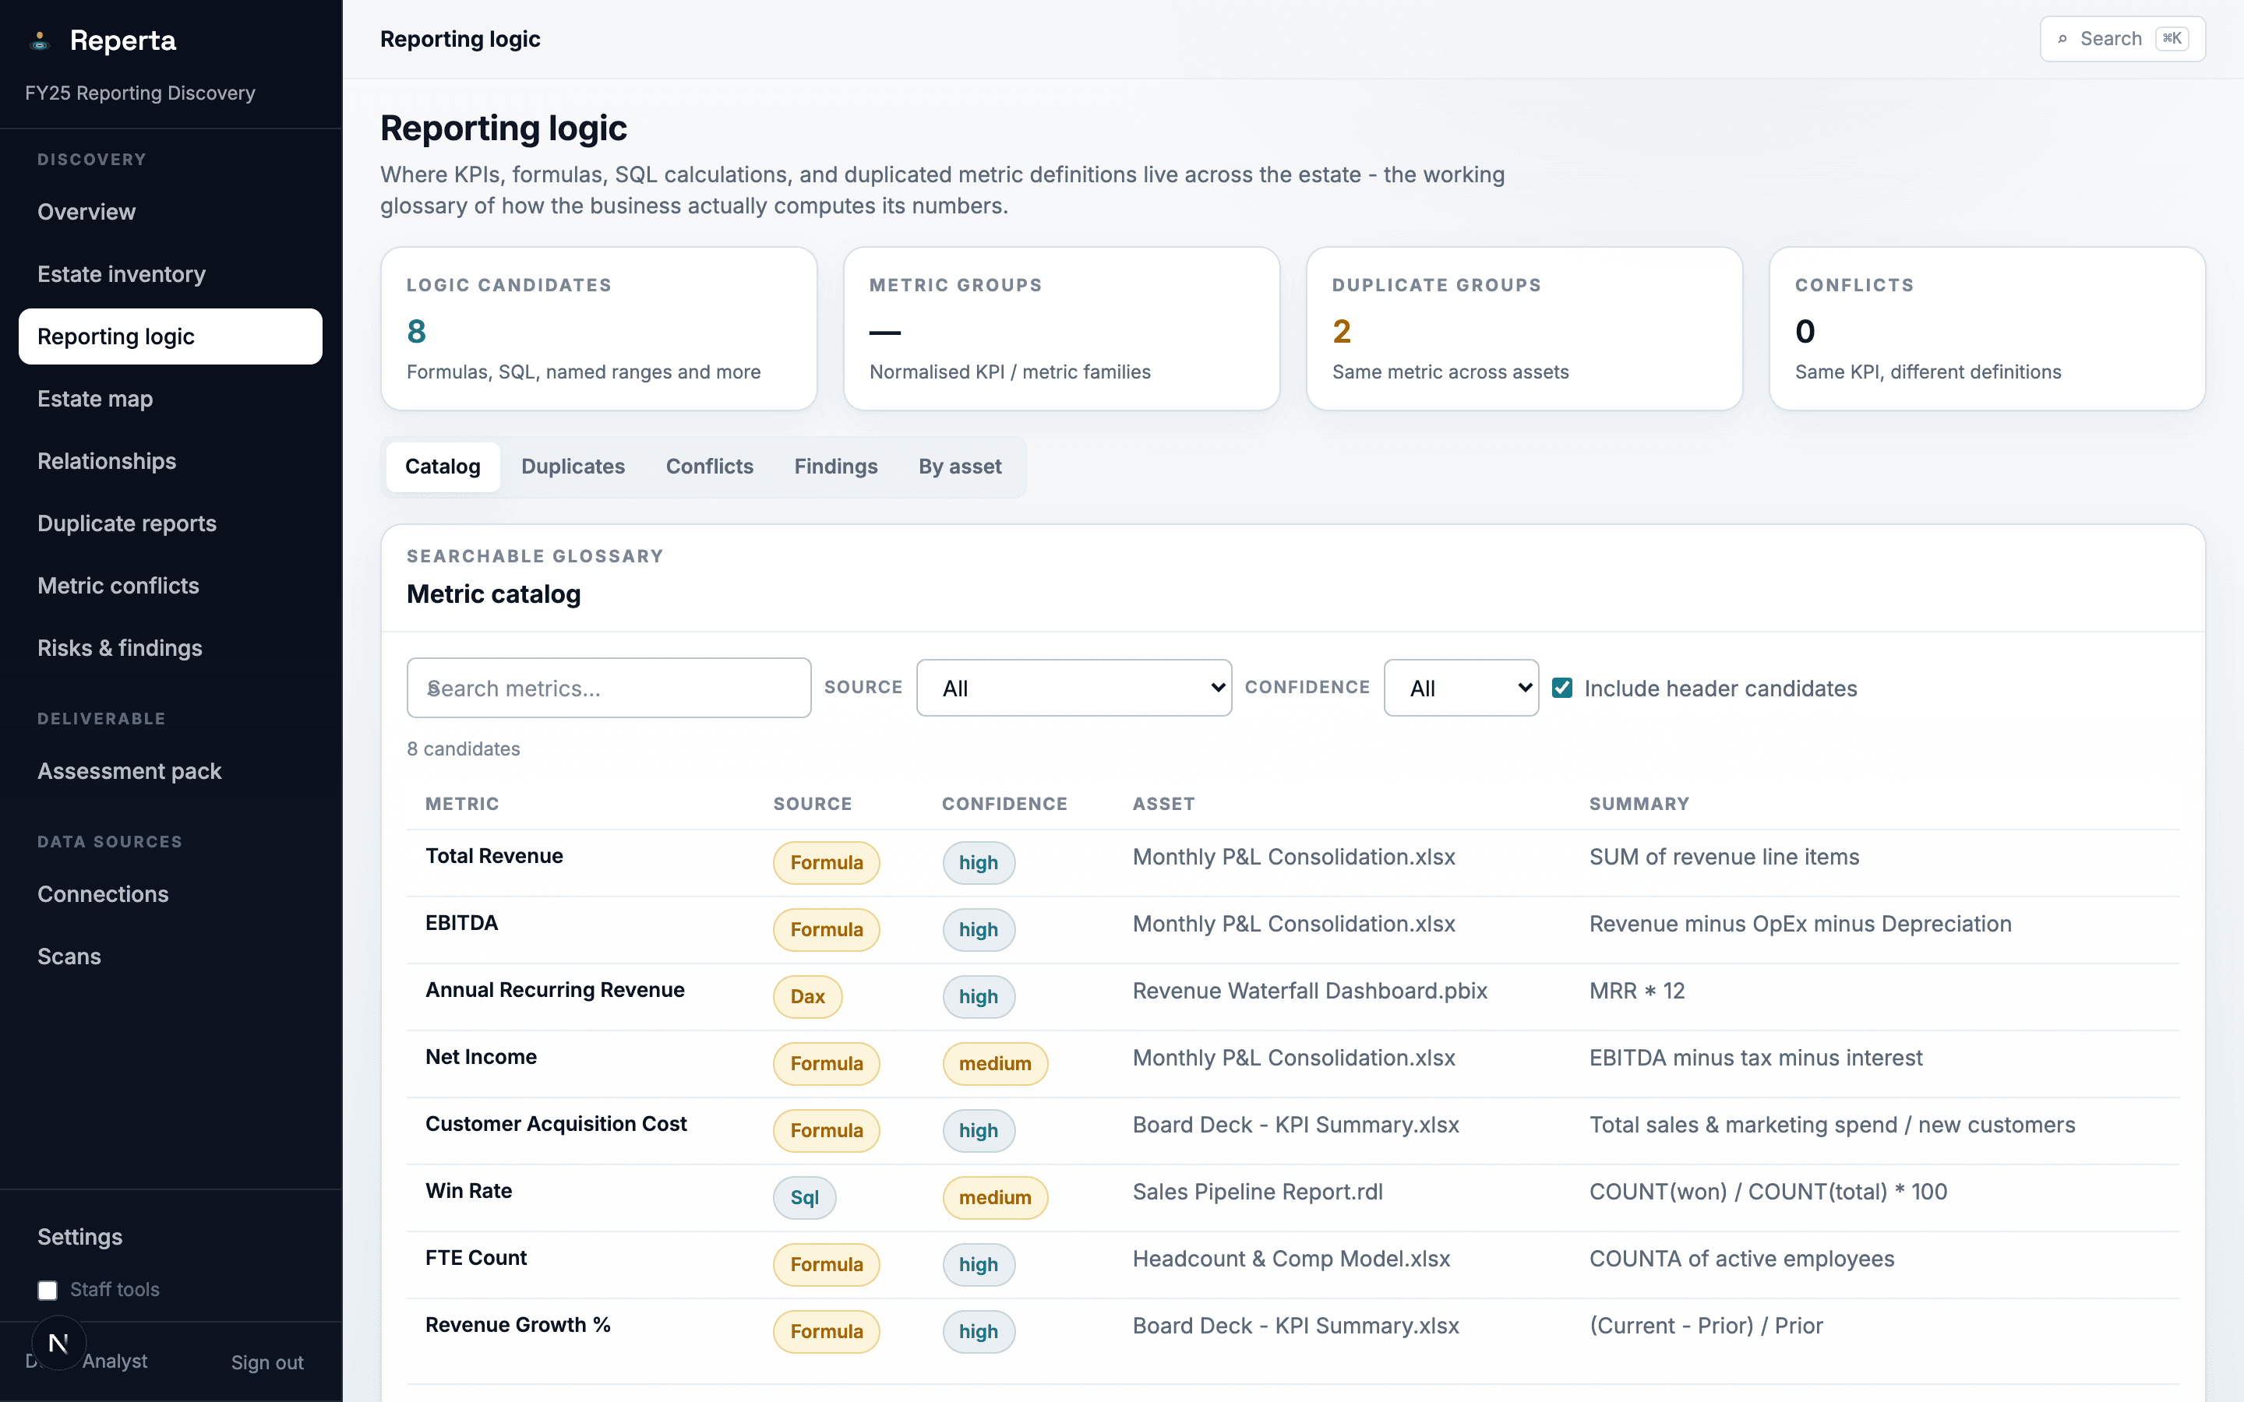Click Headcount & Comp Model.xlsx asset
This screenshot has width=2244, height=1402.
pos(1291,1258)
